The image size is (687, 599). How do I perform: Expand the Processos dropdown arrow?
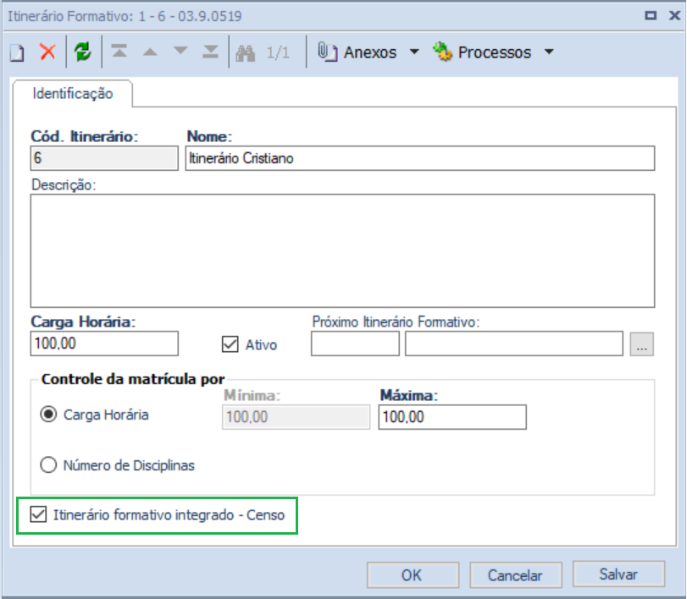[549, 52]
